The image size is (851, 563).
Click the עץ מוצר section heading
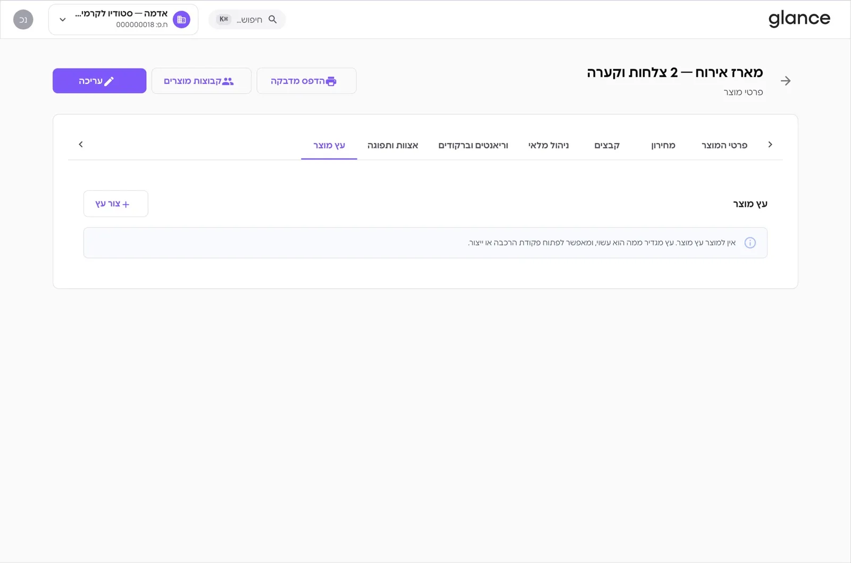click(x=750, y=204)
